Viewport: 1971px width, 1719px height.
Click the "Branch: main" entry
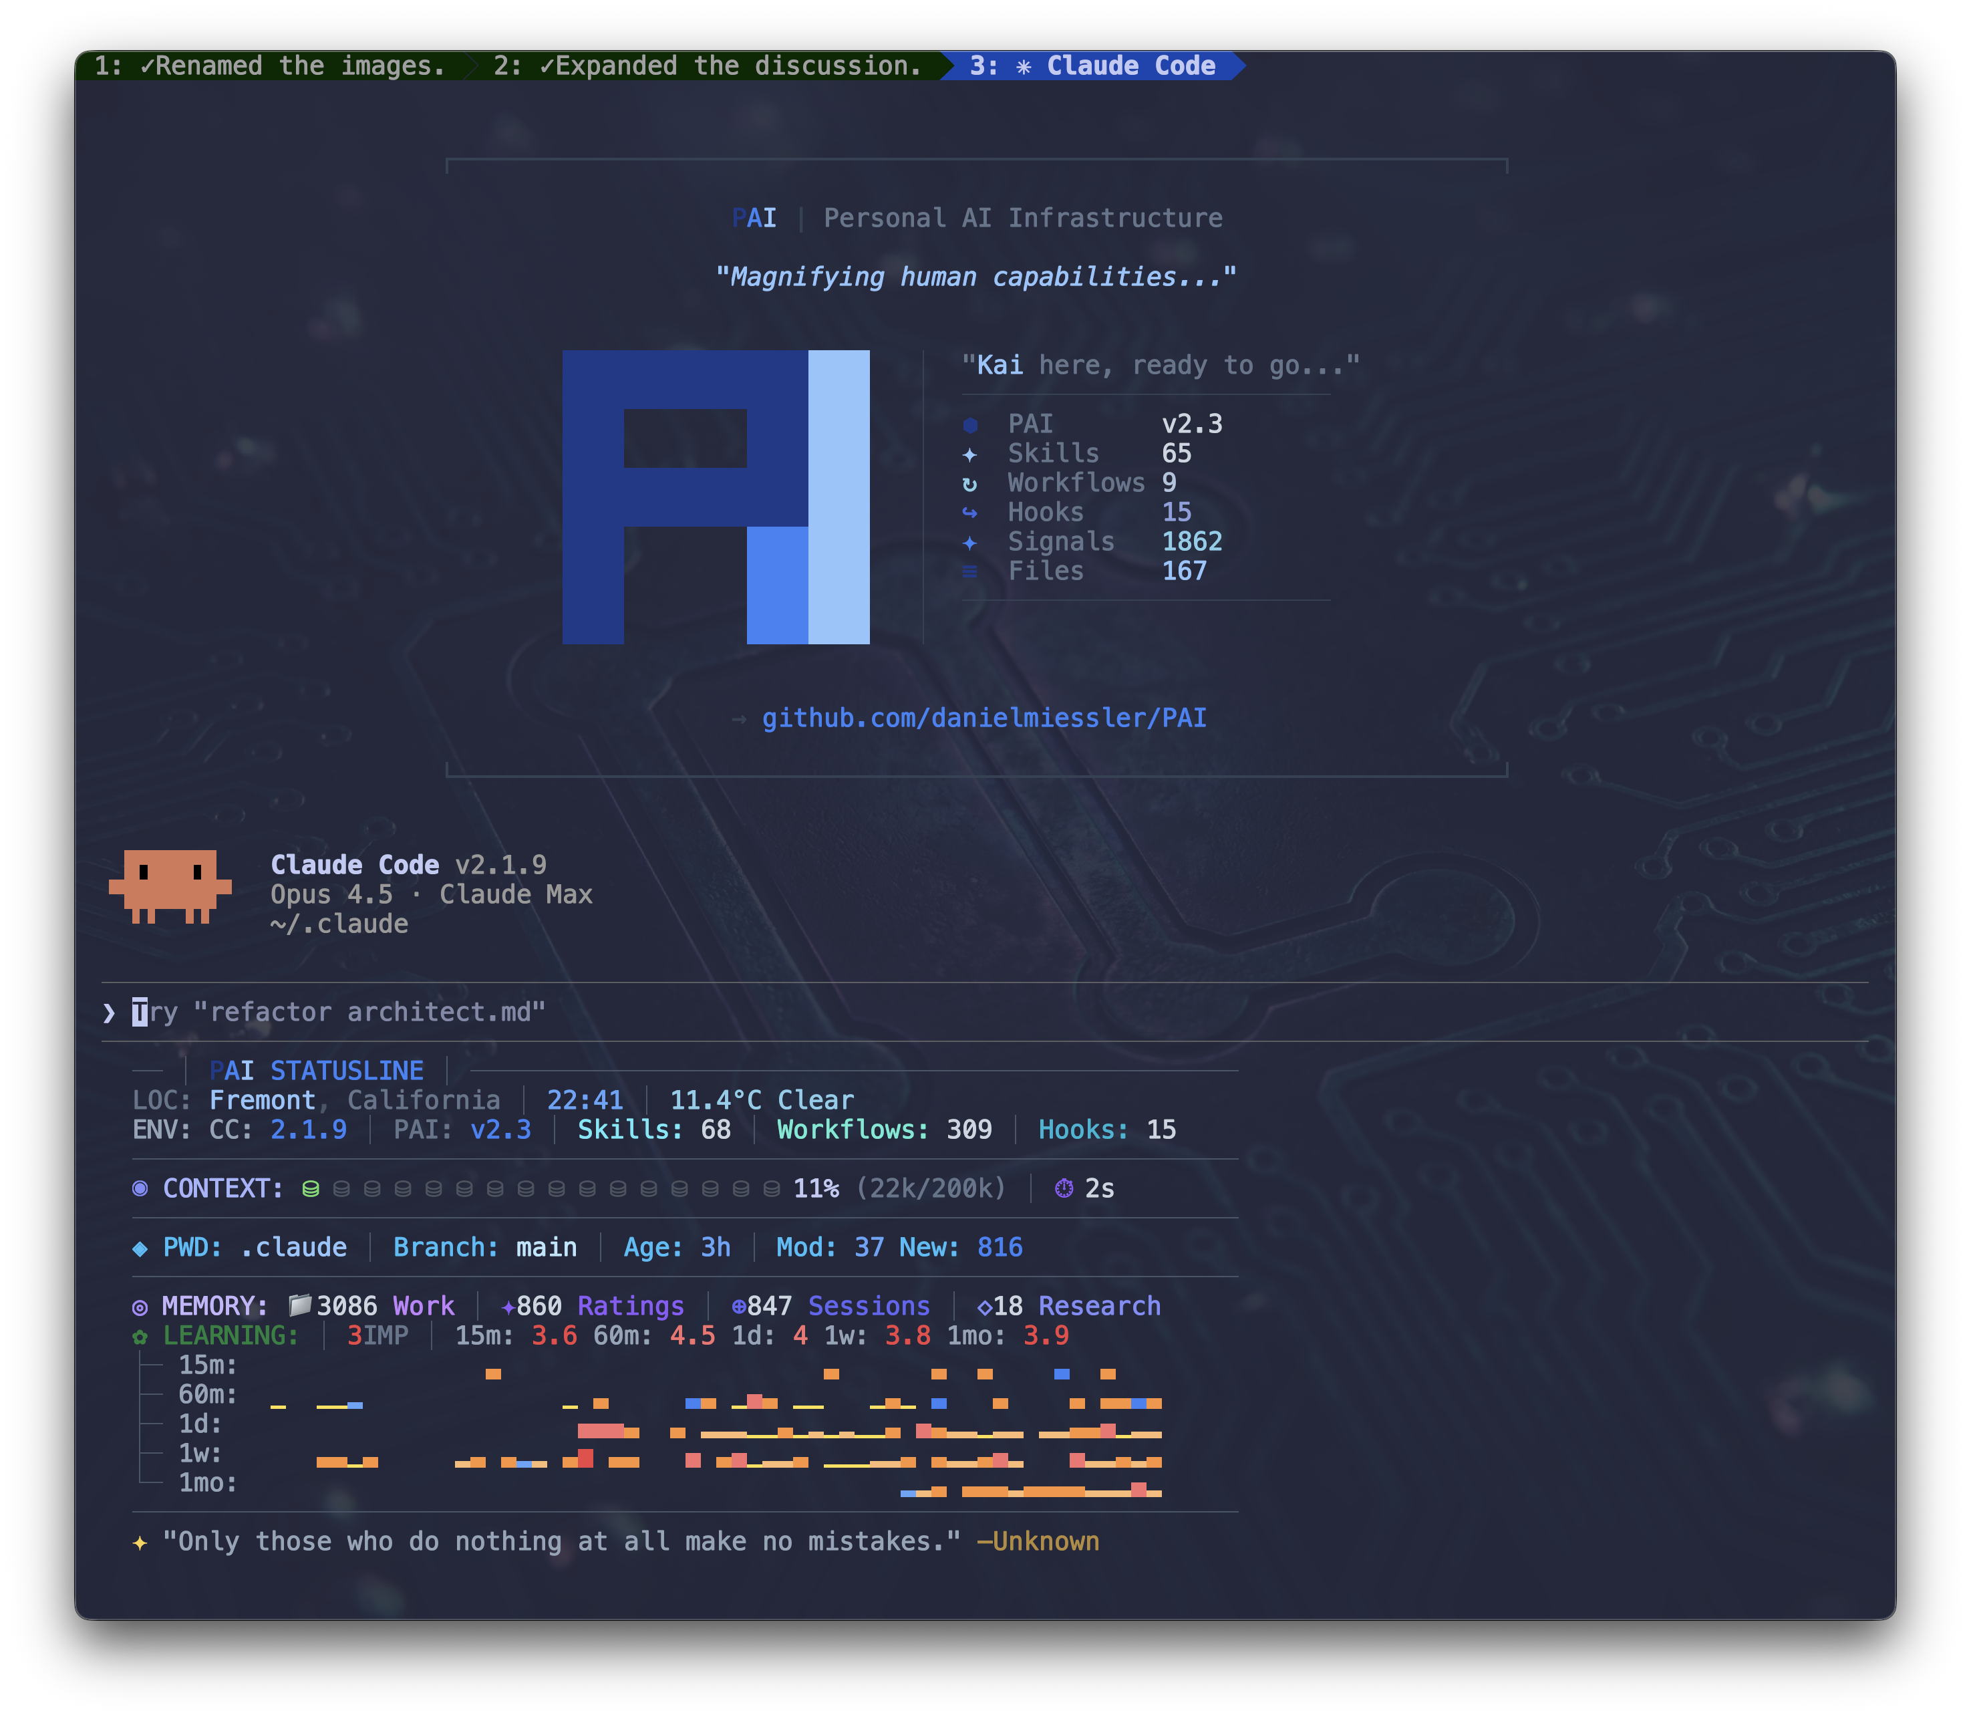pos(485,1248)
